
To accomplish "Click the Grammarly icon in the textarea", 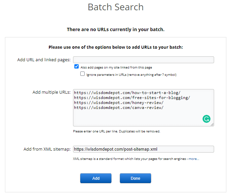I will click(206, 119).
